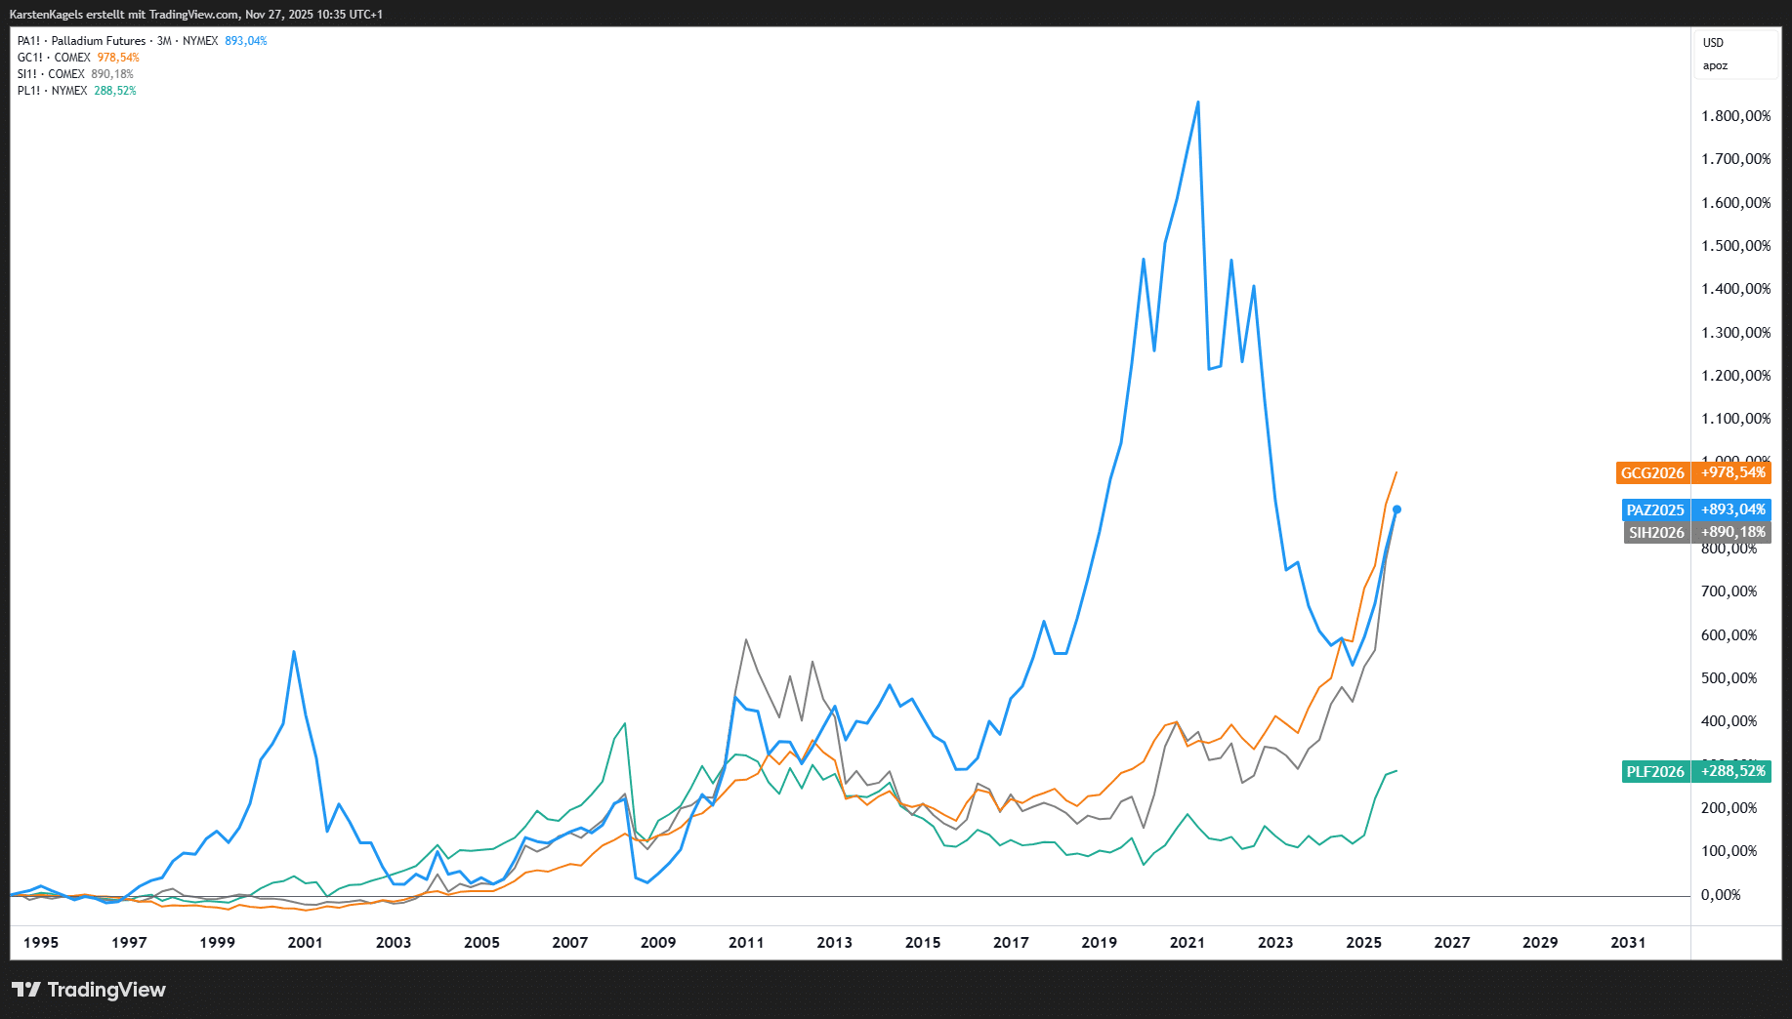
Task: Click the +288,52% platinum value tag
Action: click(1732, 772)
